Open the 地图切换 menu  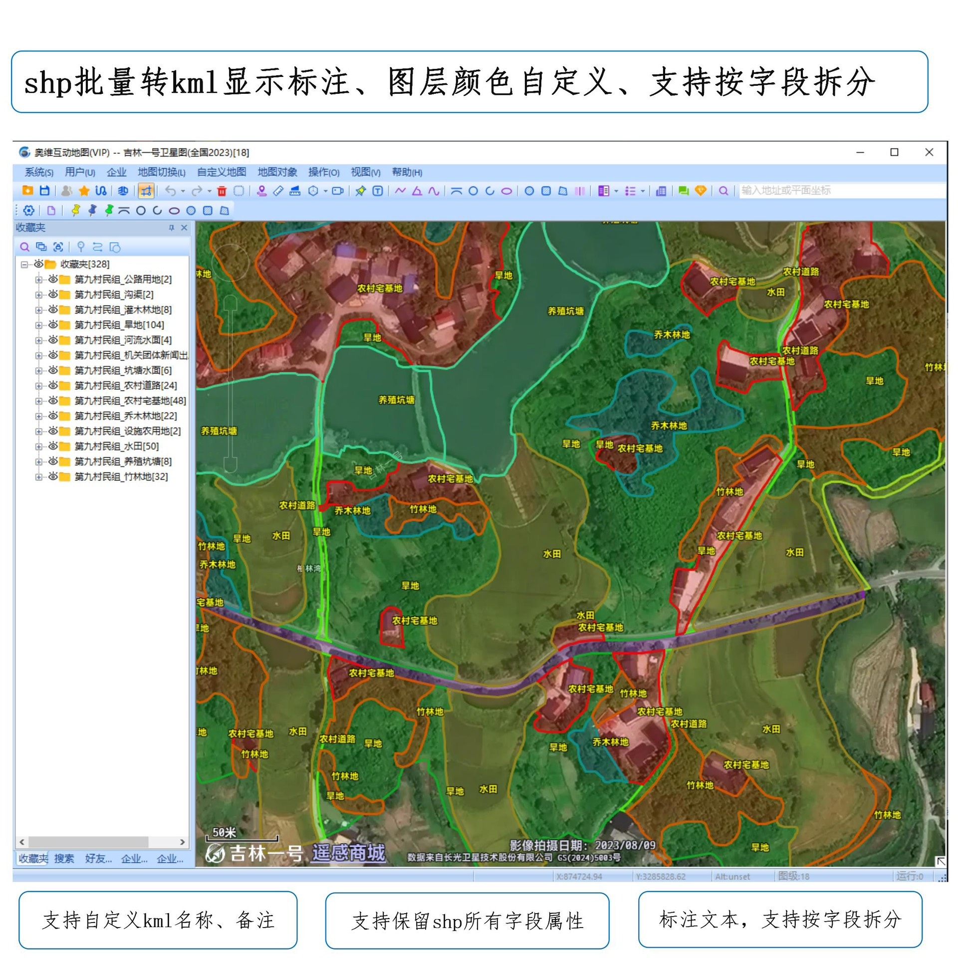[x=161, y=172]
